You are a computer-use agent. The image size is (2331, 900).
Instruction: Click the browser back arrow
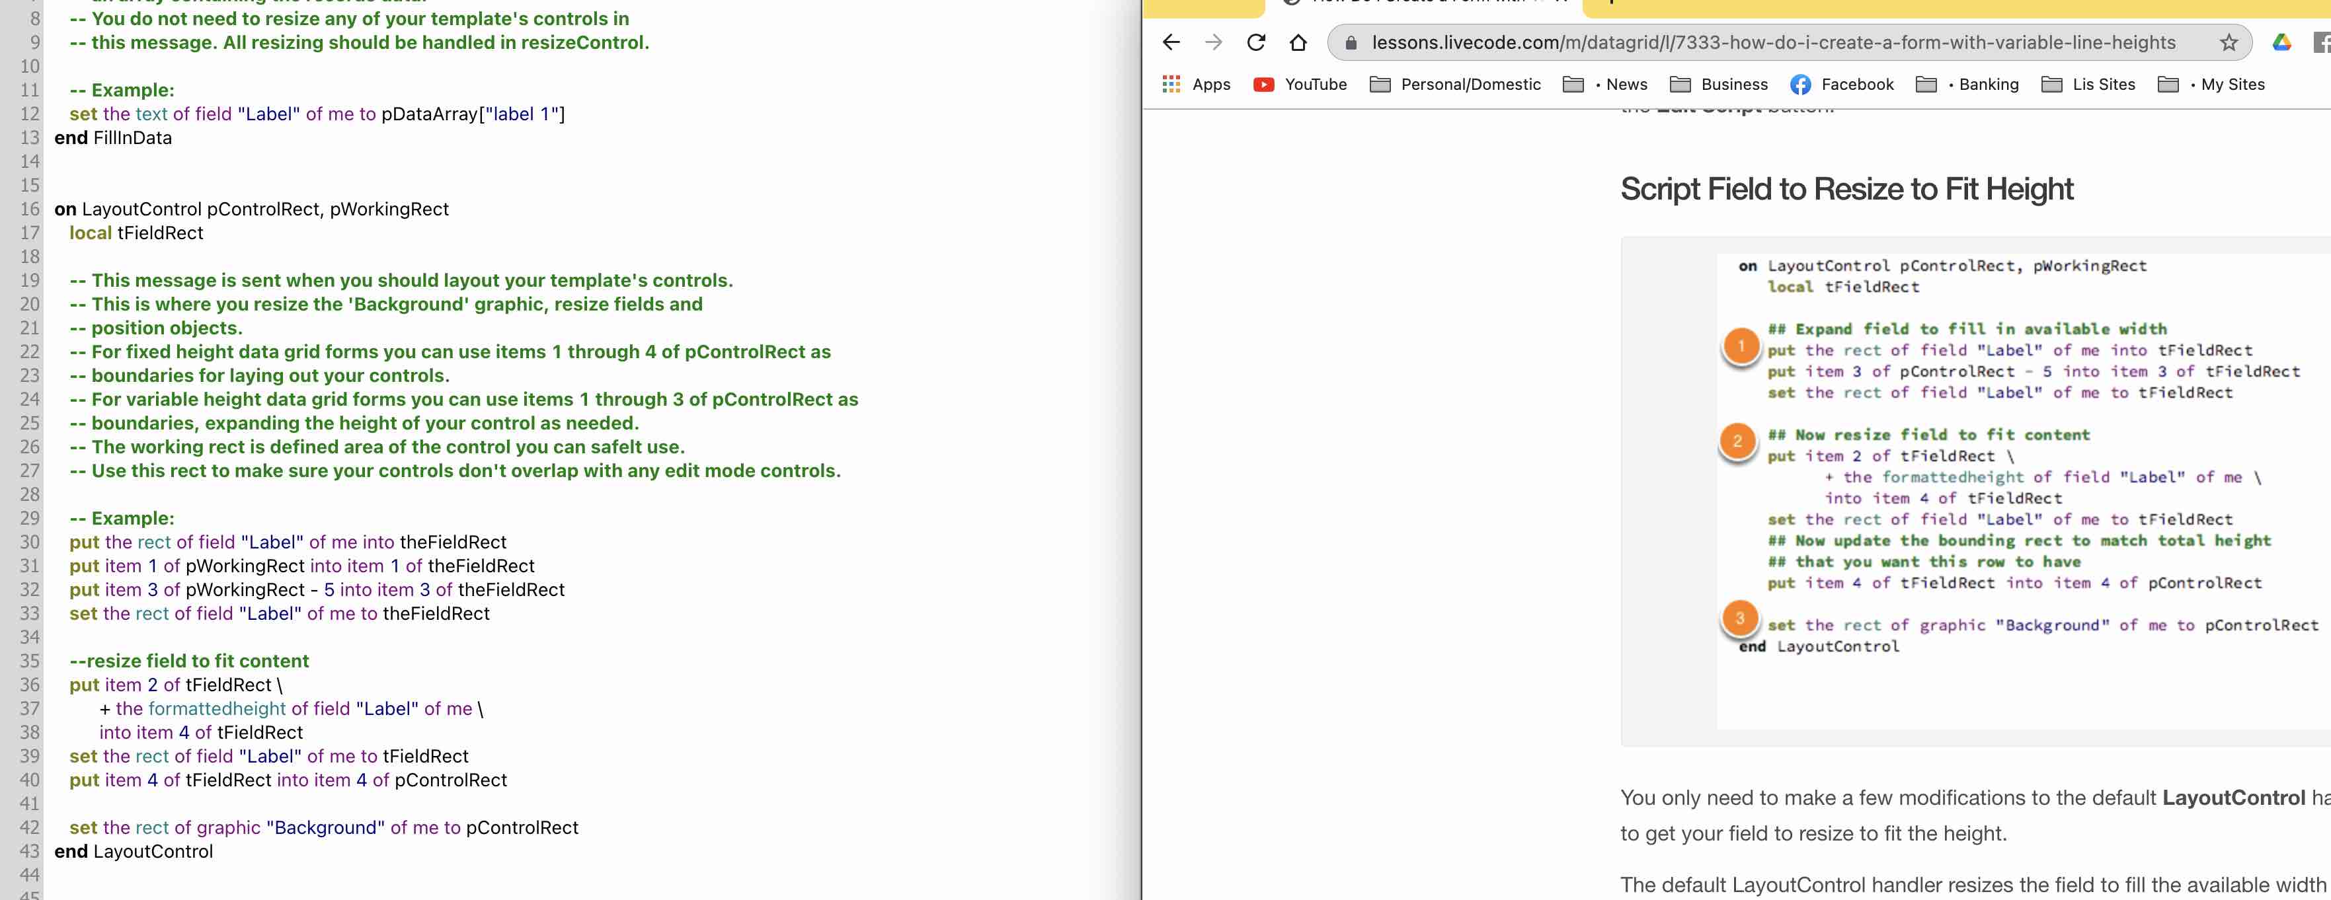pos(1171,42)
